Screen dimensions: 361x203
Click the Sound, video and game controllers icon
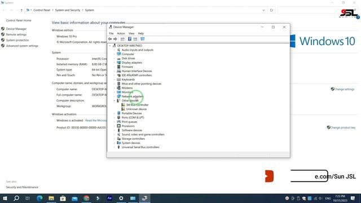pyautogui.click(x=118, y=134)
